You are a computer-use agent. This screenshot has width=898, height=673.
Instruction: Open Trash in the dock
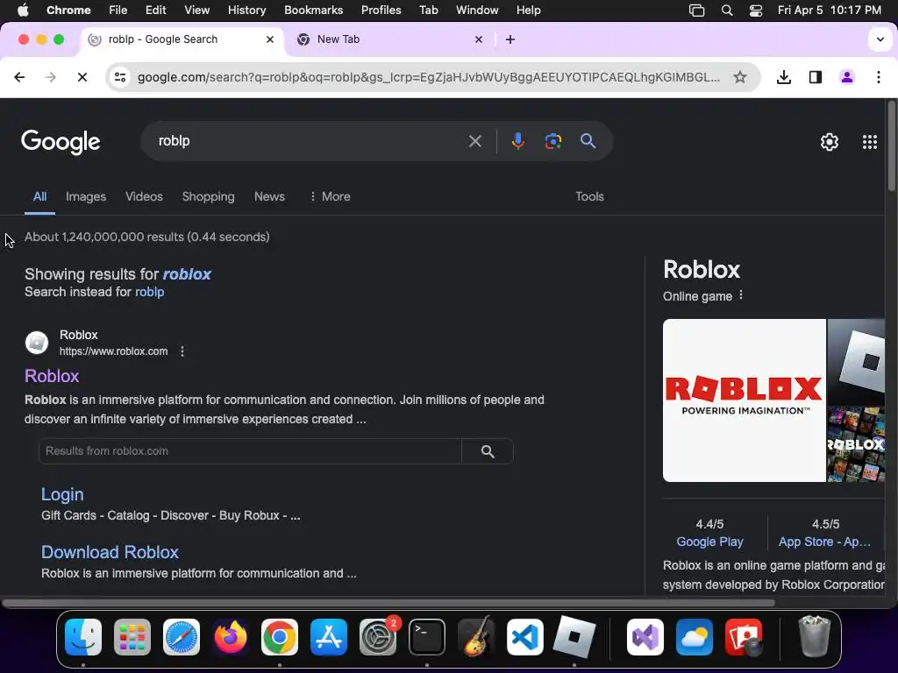pos(814,636)
